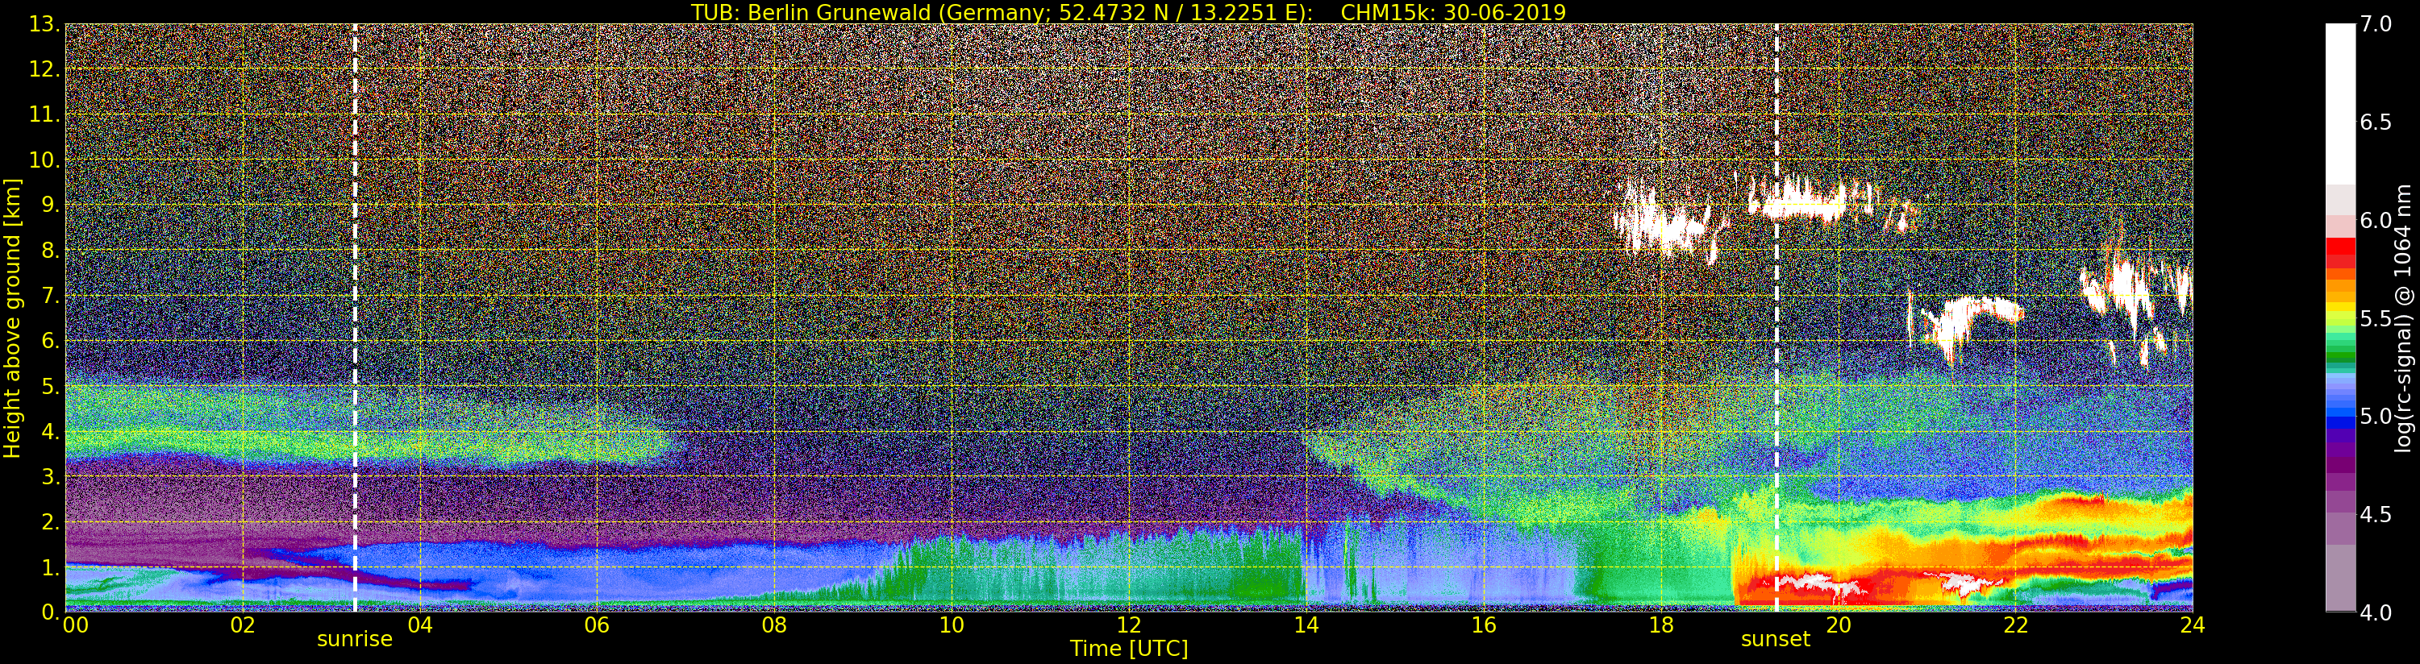Screen dimensions: 2420x664
Task: Click the '4.0' colorbar tick value
Action: coord(2376,612)
